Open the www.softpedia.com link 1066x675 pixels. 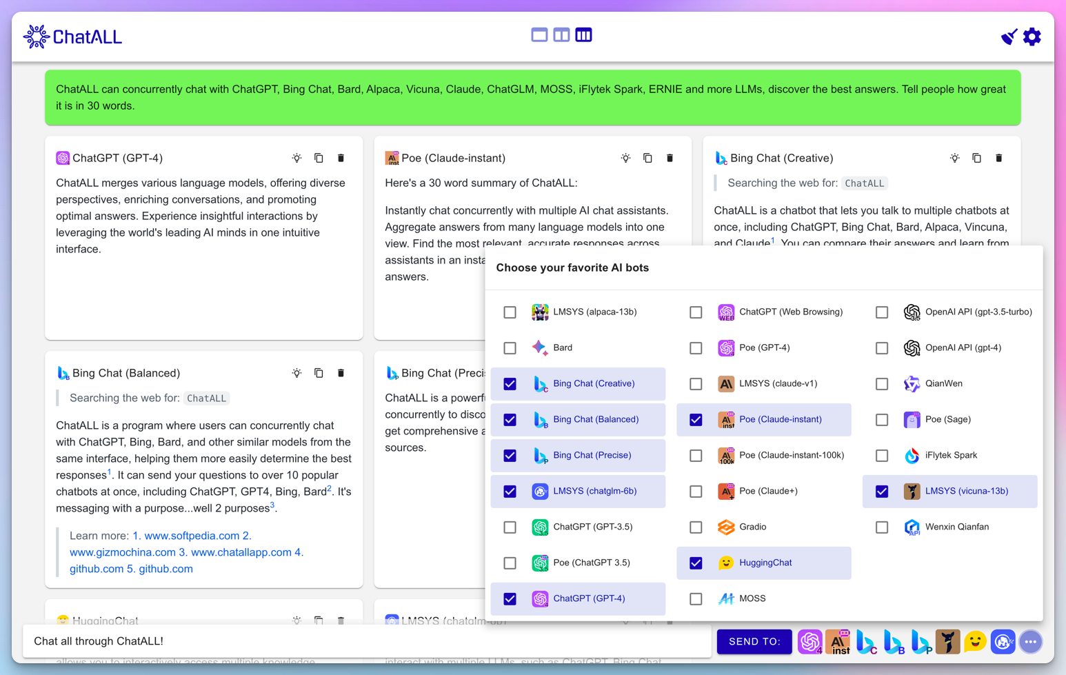[x=192, y=536]
